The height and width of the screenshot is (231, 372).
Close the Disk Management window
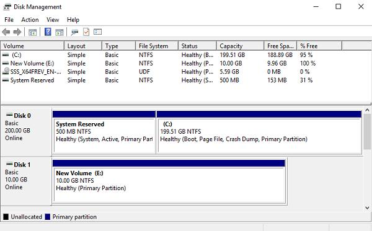tap(361, 7)
